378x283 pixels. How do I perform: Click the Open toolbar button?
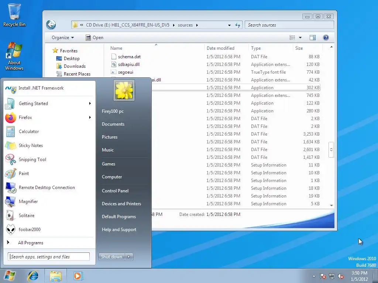pyautogui.click(x=94, y=38)
